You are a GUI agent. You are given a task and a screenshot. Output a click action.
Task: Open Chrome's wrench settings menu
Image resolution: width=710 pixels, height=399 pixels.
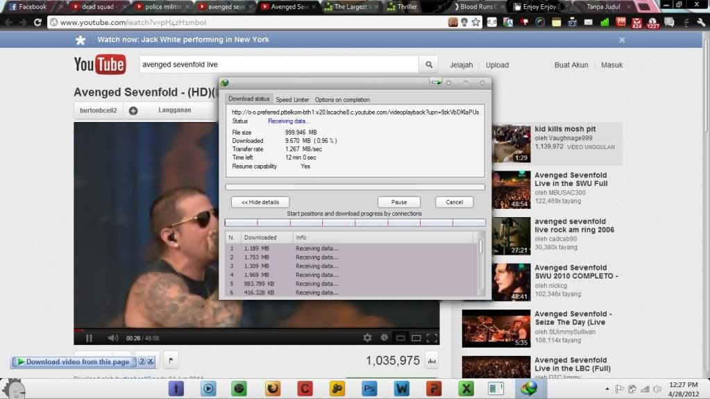tap(701, 22)
